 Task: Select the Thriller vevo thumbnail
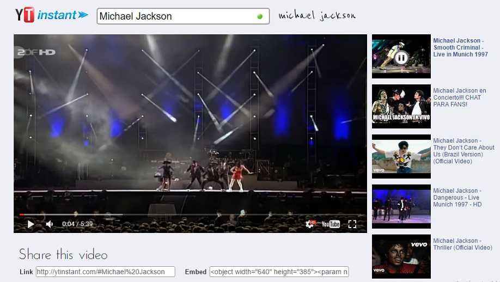coord(401,256)
